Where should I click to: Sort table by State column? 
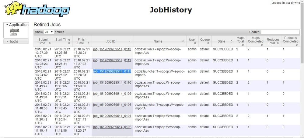[x=223, y=41]
